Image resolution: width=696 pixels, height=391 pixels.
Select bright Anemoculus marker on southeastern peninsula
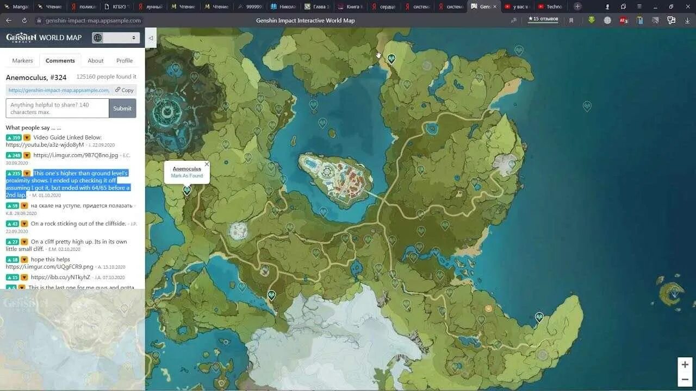[539, 317]
